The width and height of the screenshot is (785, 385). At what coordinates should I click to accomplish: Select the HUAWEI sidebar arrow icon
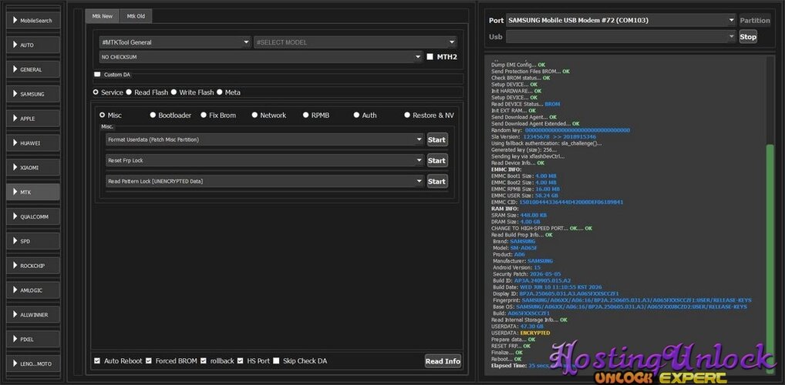[x=15, y=143]
